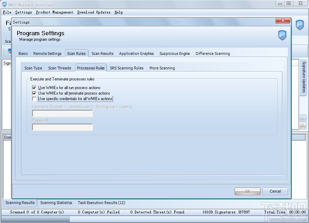
Task: Disable "Use WMIEx for all terminate process actions"
Action: [34, 93]
